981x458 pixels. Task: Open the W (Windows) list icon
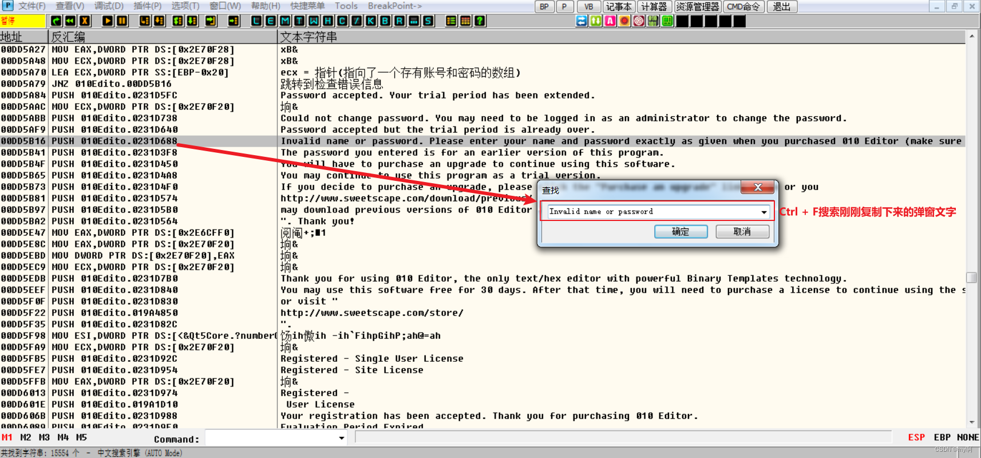314,21
